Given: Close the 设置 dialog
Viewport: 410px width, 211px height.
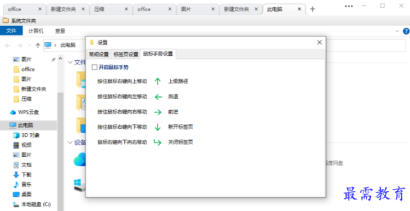Looking at the screenshot, I should tap(319, 42).
